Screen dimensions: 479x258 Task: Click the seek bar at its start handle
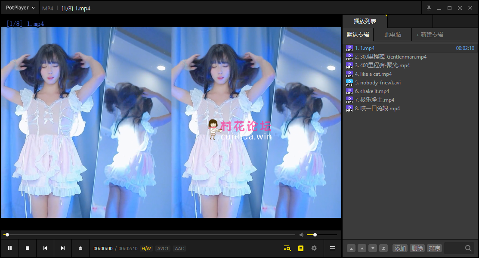(7, 235)
